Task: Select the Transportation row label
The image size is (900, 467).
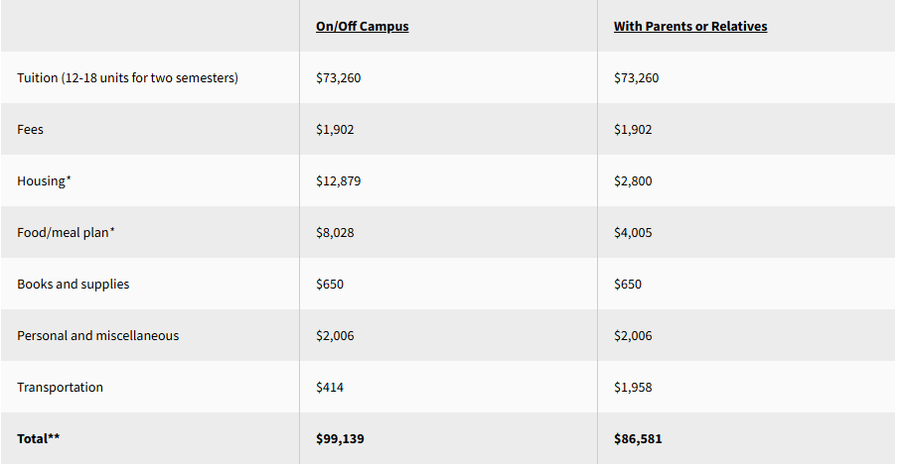Action: pos(60,388)
